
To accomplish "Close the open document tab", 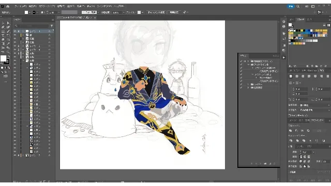I will (x=95, y=18).
